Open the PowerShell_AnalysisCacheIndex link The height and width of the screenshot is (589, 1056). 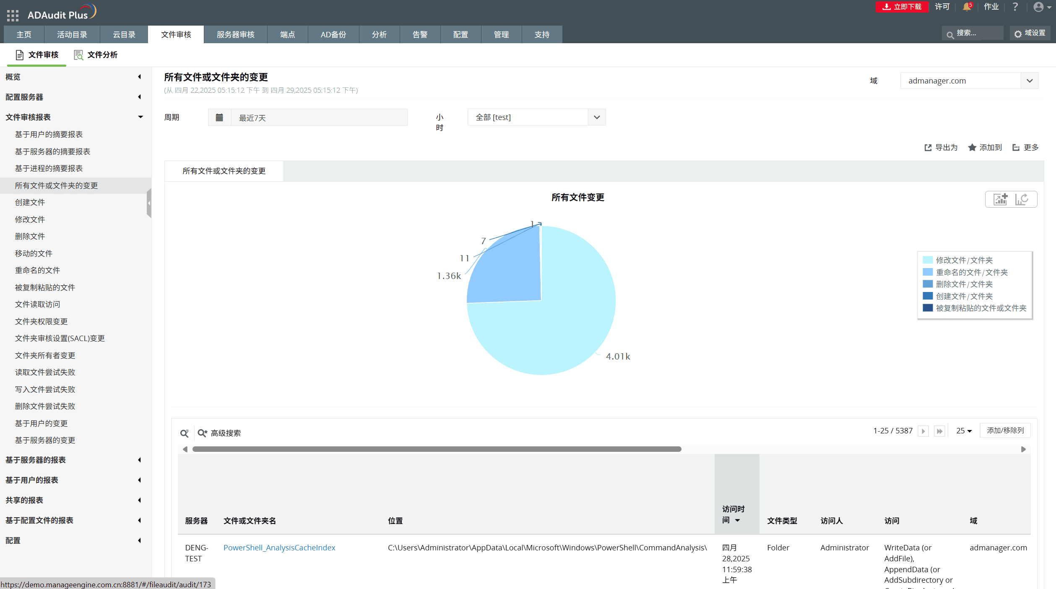(279, 547)
